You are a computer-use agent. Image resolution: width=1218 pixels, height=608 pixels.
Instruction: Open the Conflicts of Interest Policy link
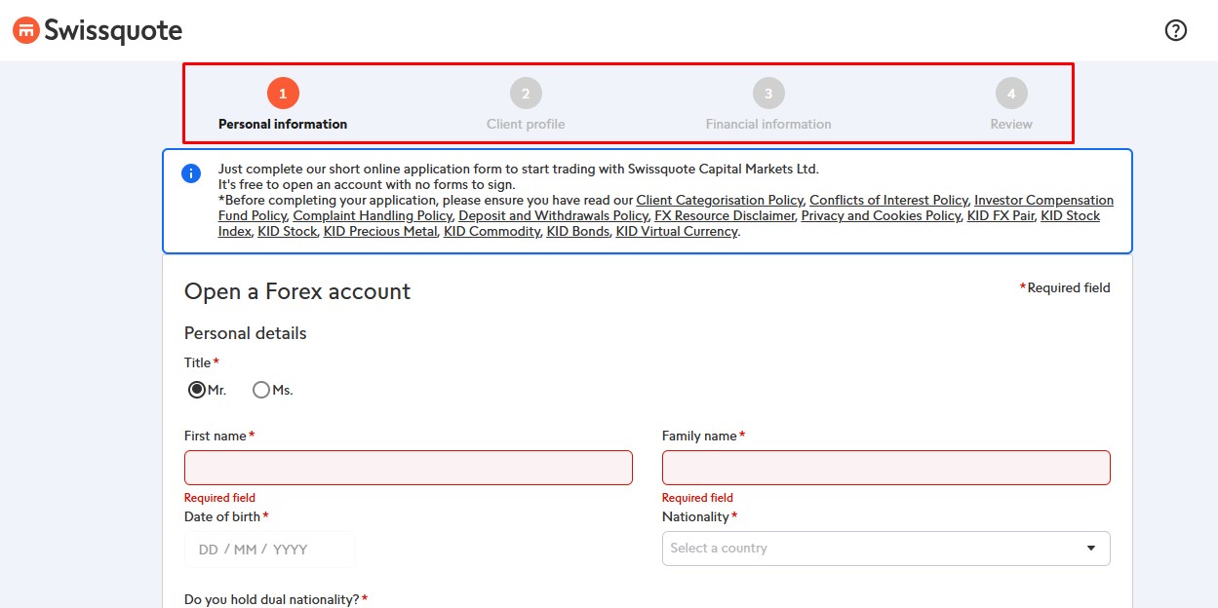coord(888,201)
